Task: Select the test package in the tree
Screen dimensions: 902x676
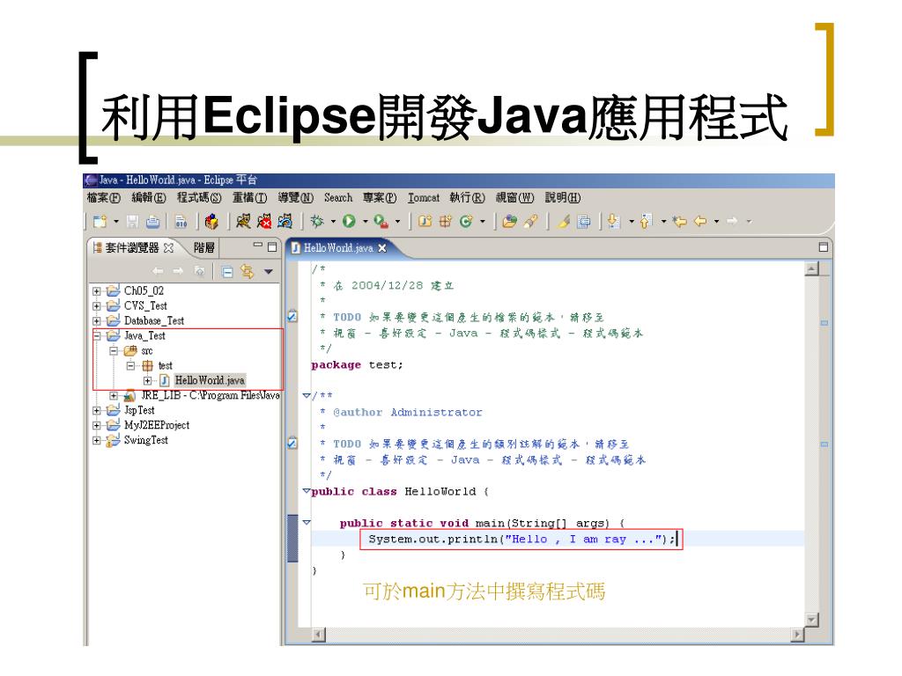Action: coord(165,365)
